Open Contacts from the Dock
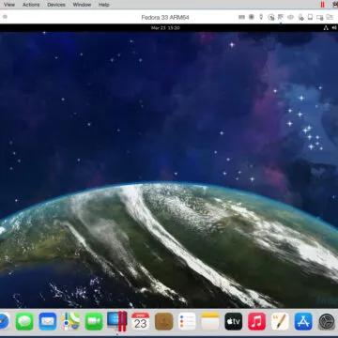338x338 pixels. (163, 321)
